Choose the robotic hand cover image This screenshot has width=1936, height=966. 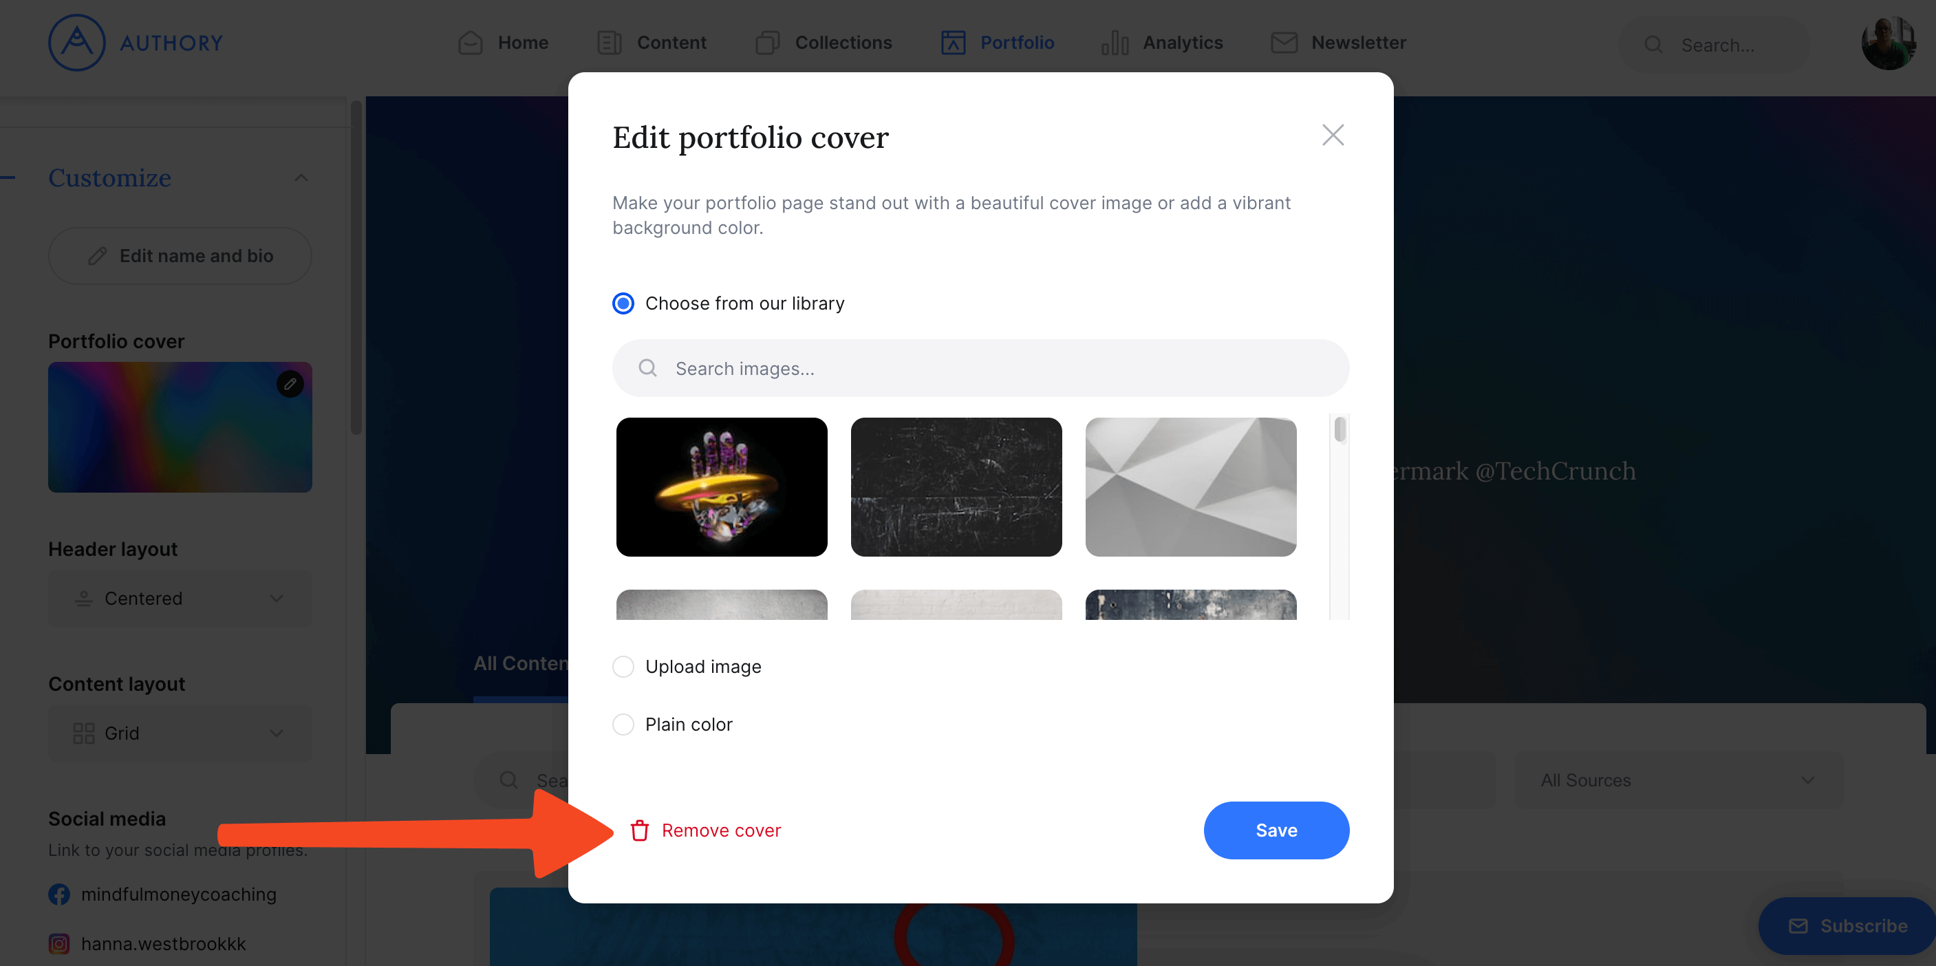coord(722,487)
